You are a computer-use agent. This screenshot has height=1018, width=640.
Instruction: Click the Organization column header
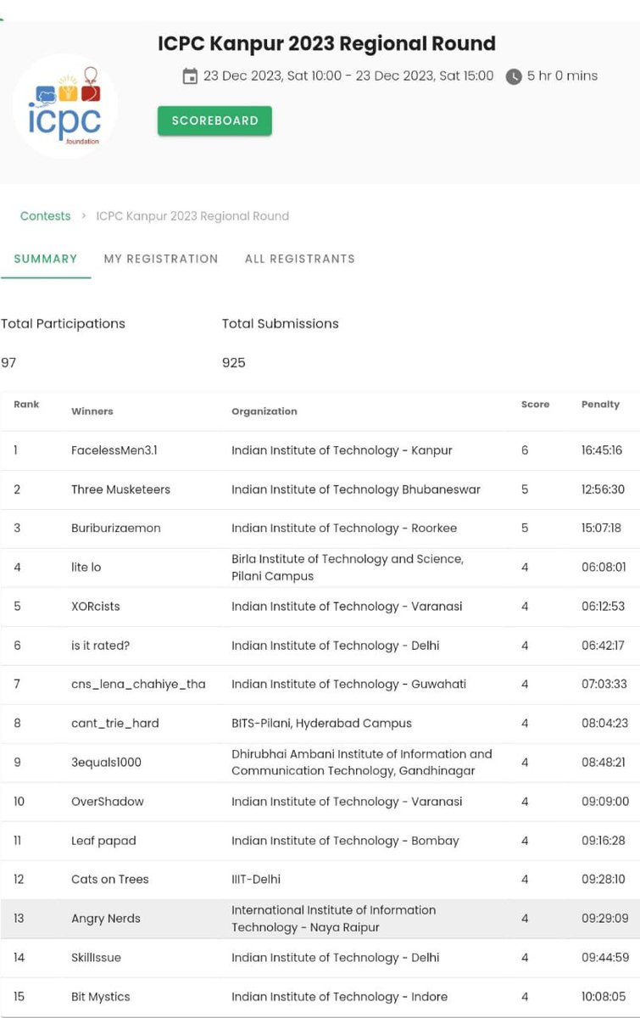click(x=264, y=411)
